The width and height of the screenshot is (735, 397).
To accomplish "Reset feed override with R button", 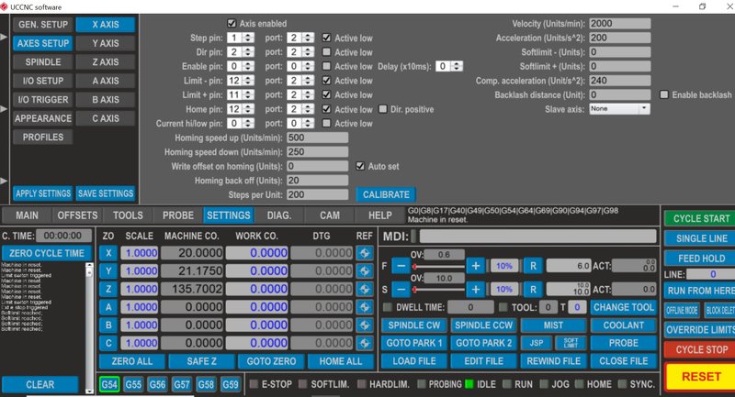I will (x=533, y=266).
